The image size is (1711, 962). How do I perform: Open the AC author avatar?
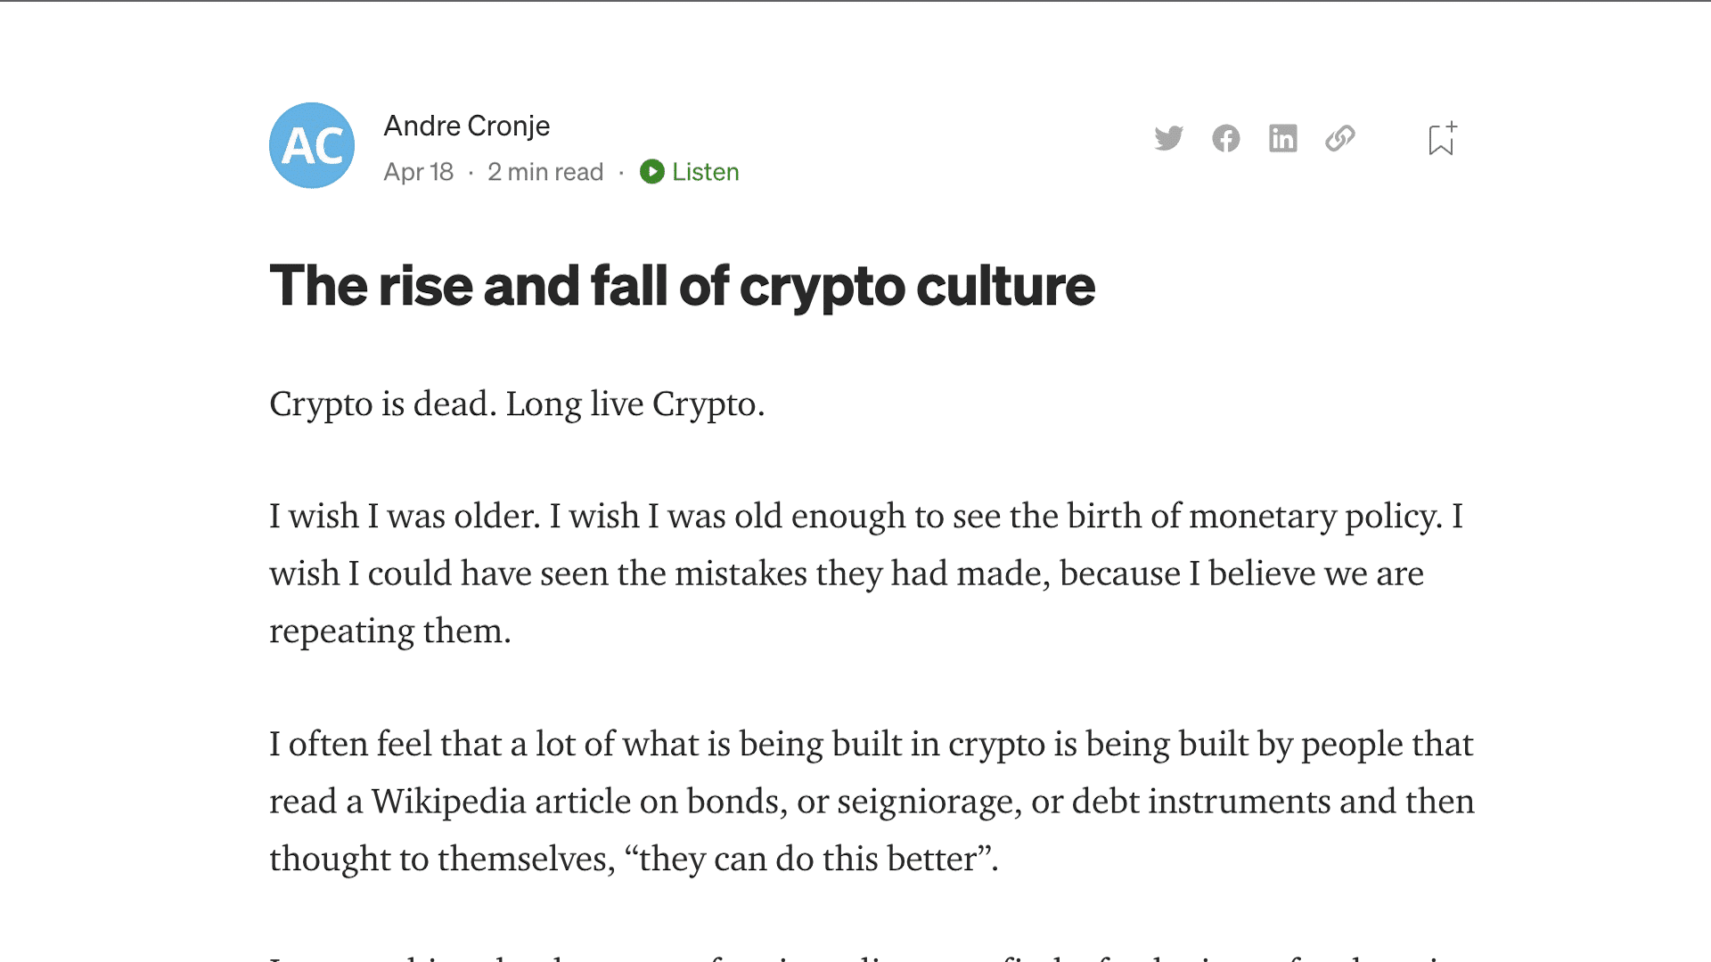click(x=312, y=145)
